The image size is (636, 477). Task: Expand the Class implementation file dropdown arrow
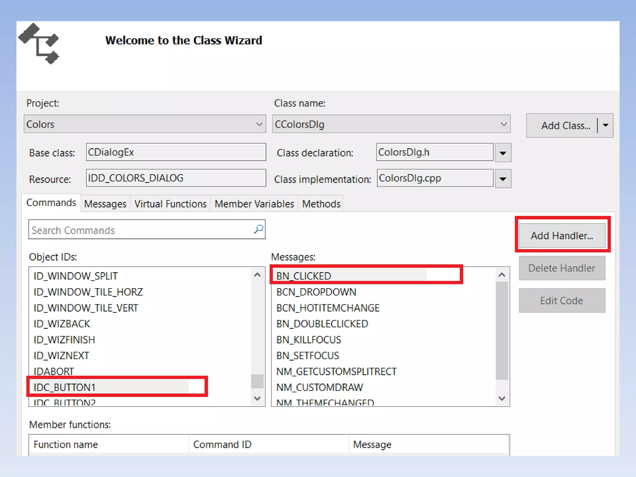[x=503, y=179]
